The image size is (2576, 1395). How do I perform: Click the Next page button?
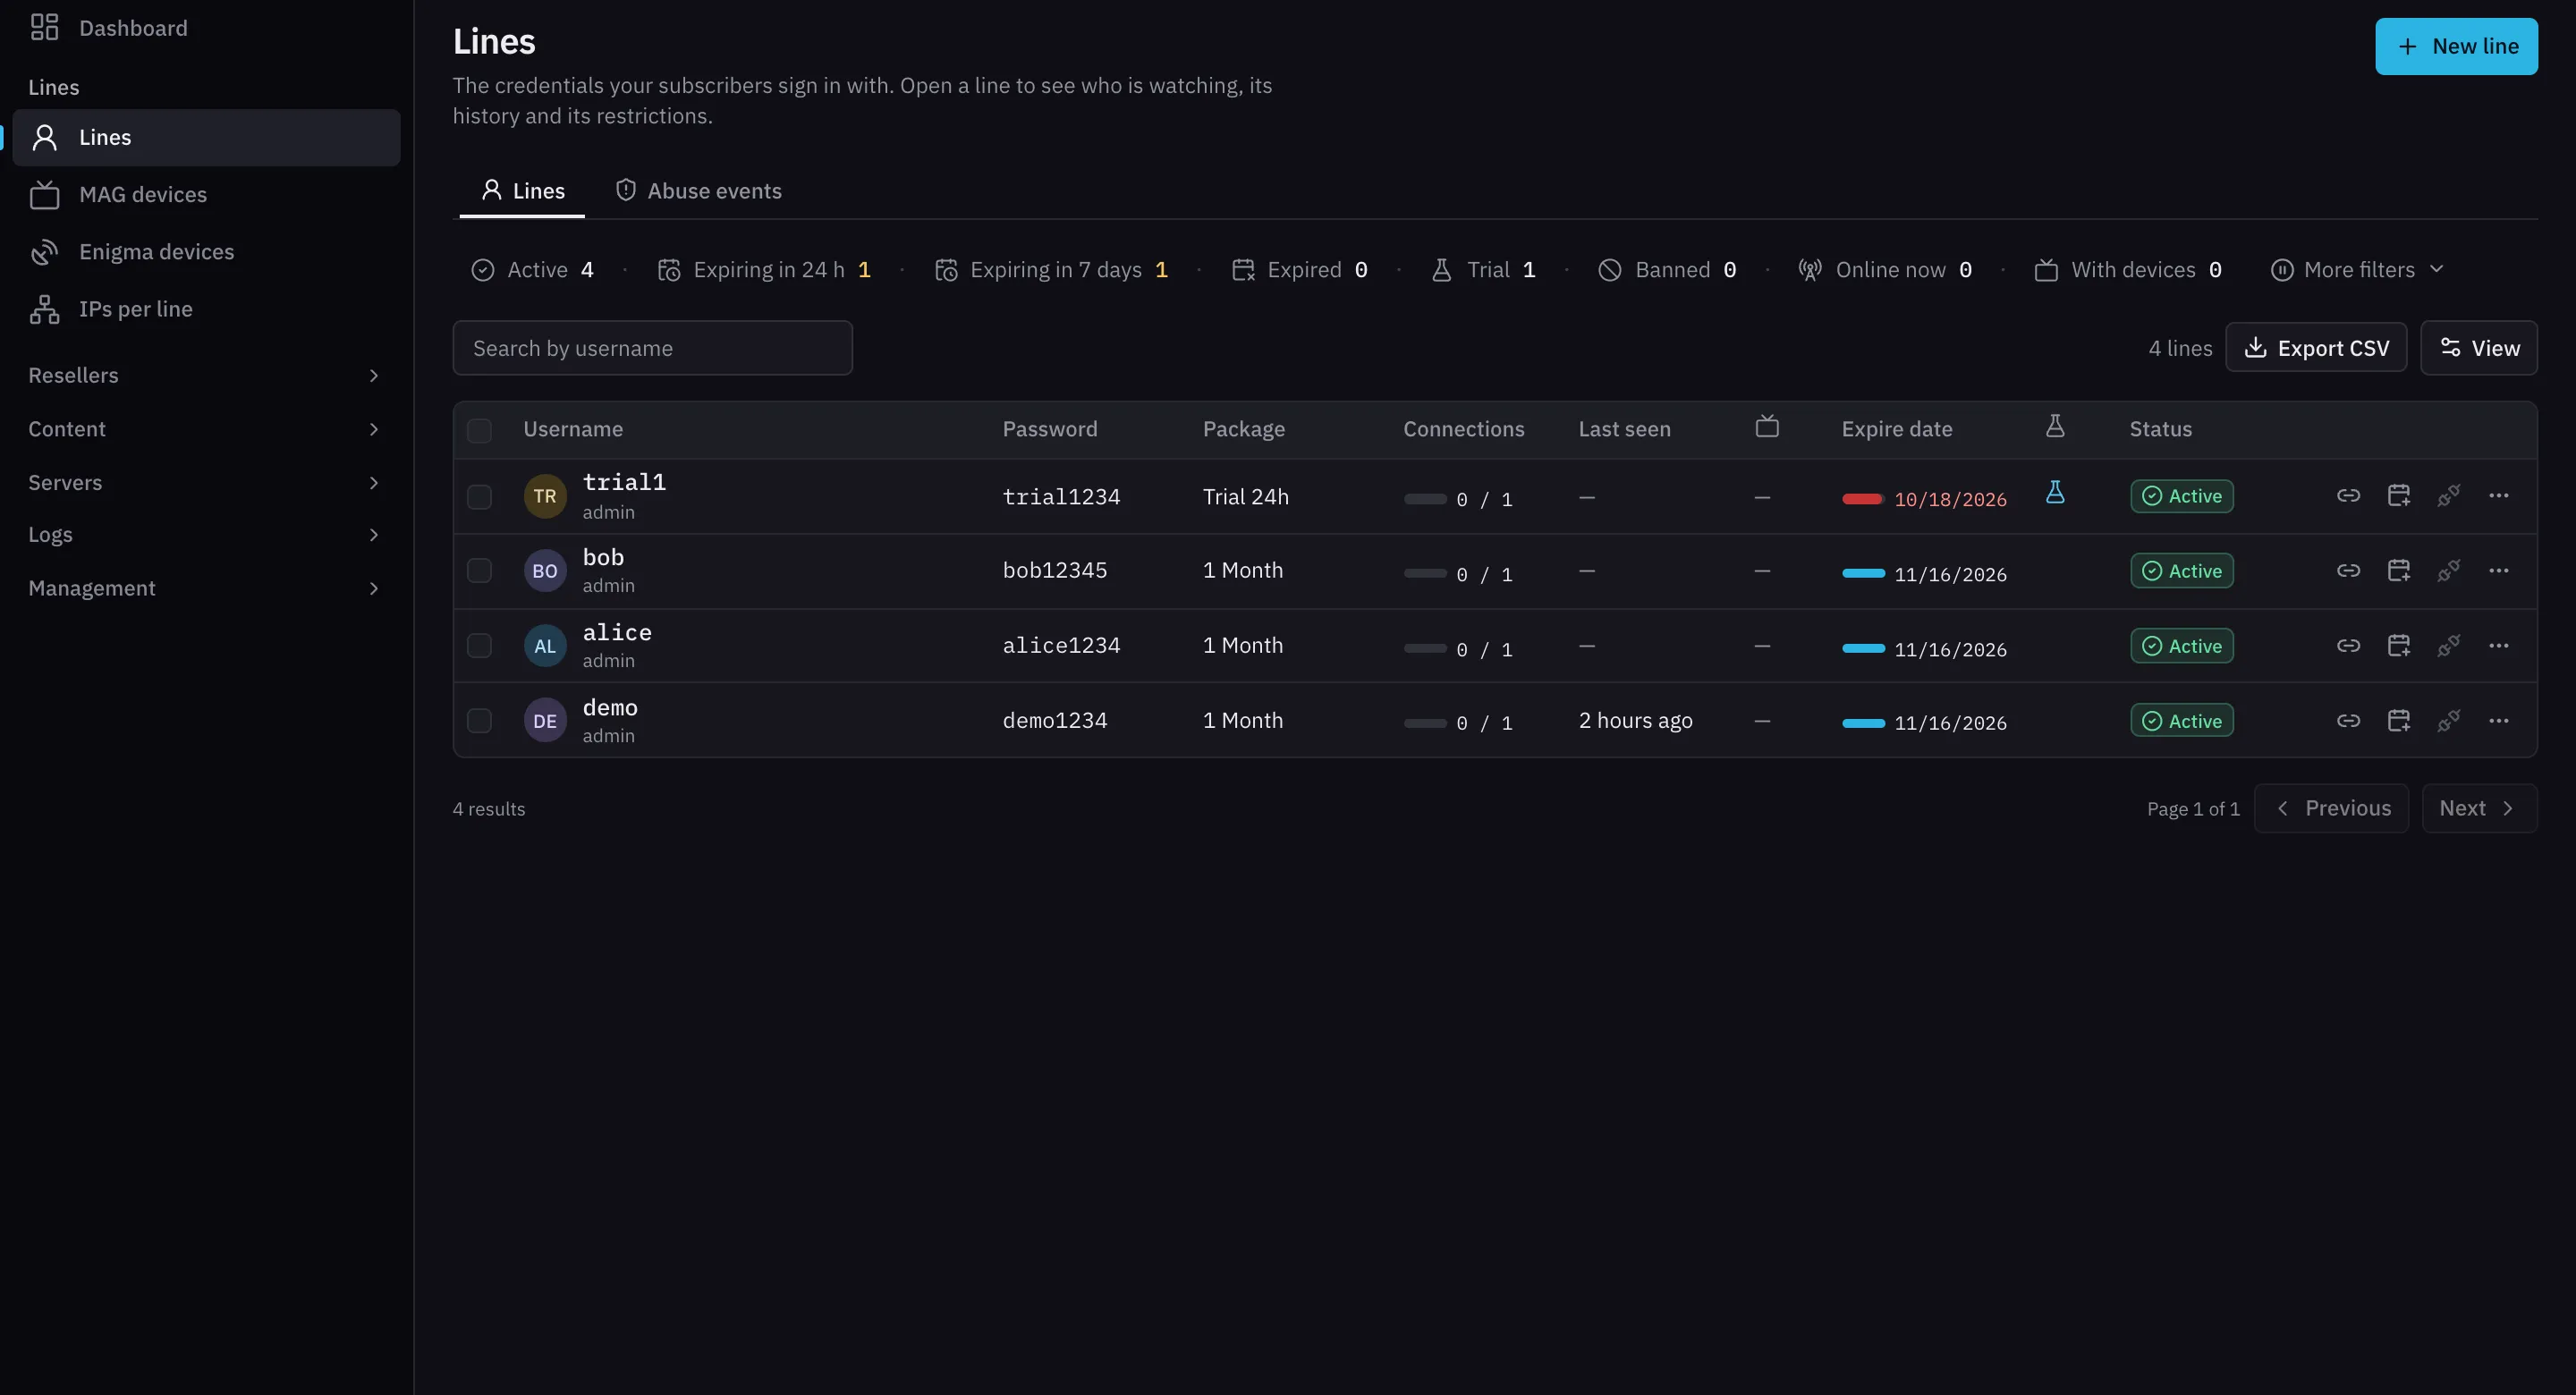(x=2479, y=809)
